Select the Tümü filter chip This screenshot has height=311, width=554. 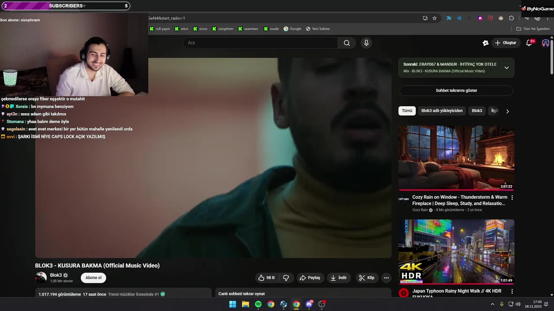point(407,111)
